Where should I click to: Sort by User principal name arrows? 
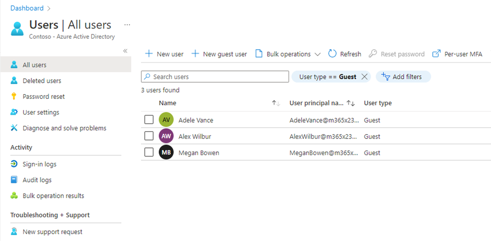(351, 103)
